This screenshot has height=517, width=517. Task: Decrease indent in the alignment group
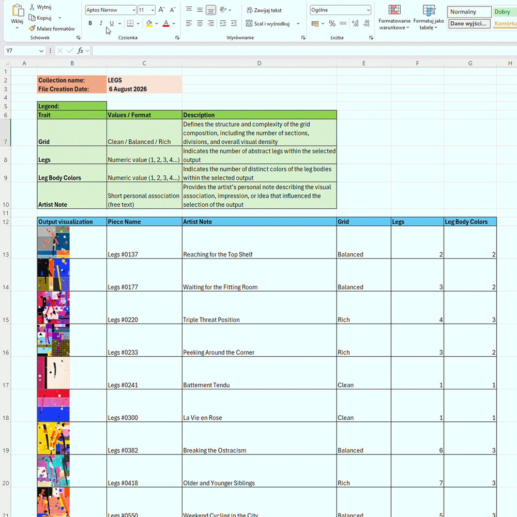coord(223,23)
